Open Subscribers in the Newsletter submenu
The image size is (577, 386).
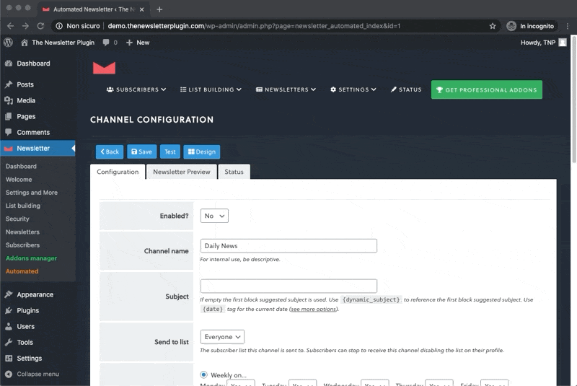coord(22,245)
